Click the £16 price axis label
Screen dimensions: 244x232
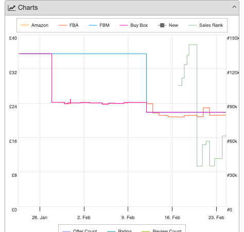pyautogui.click(x=13, y=141)
